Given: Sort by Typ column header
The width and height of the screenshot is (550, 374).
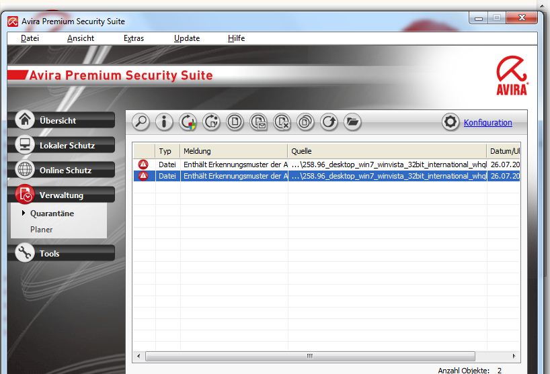Looking at the screenshot, I should [167, 151].
